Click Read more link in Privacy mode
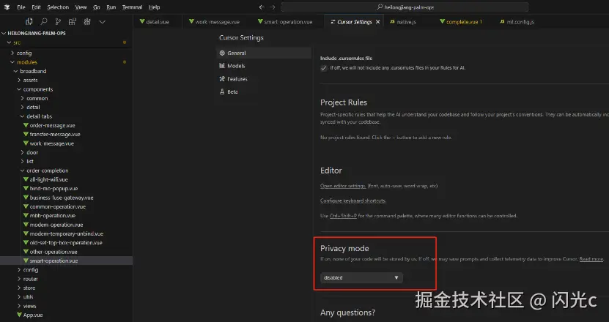This screenshot has width=609, height=322. coord(591,259)
